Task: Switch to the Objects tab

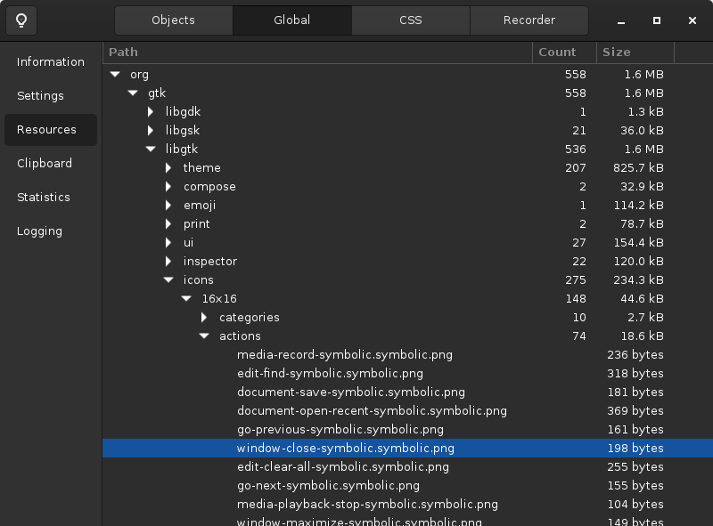Action: (173, 20)
